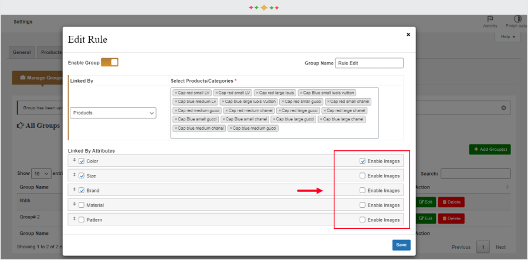Image resolution: width=528 pixels, height=260 pixels.
Task: Disable Enable Images for Color
Action: [363, 161]
